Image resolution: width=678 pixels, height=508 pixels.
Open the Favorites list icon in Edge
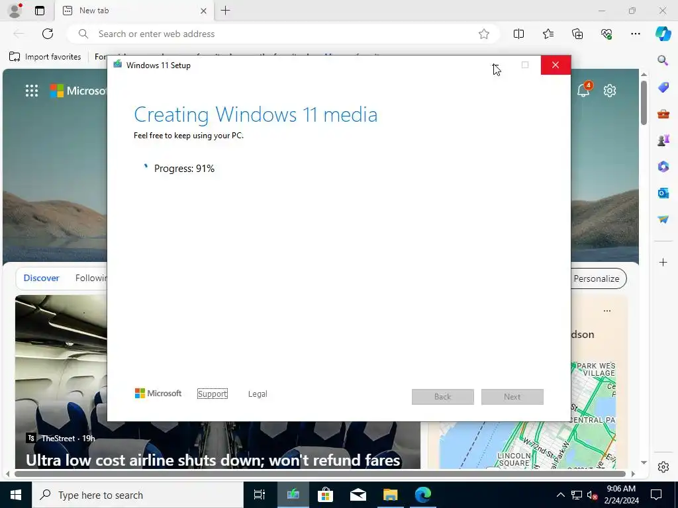[x=548, y=34]
